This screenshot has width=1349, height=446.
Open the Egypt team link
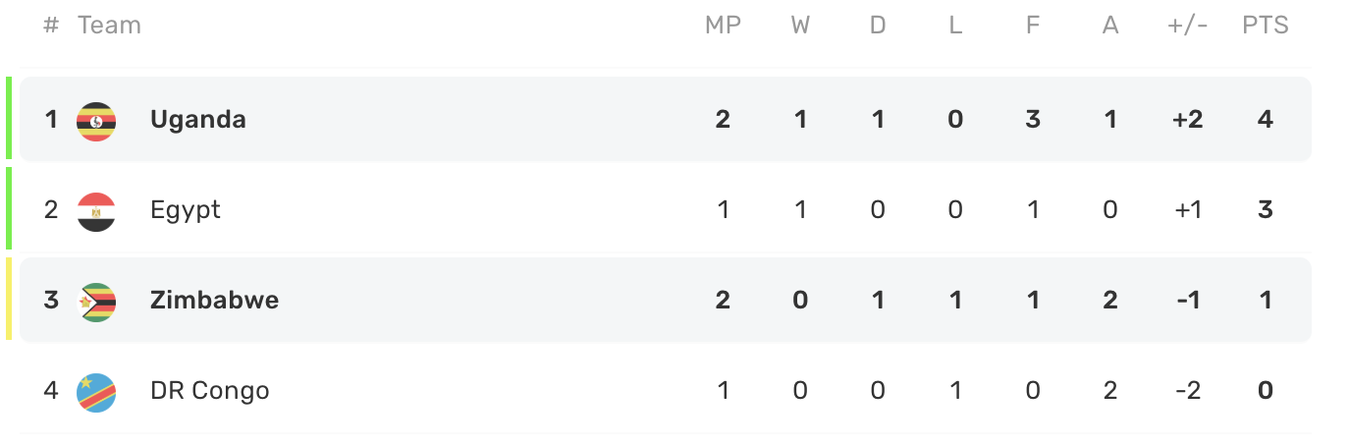[185, 210]
